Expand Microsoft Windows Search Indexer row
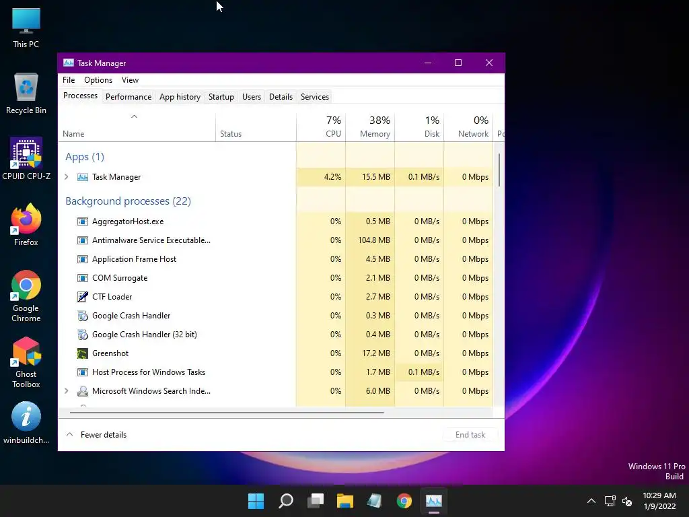Screen dimensions: 689x517 67,391
